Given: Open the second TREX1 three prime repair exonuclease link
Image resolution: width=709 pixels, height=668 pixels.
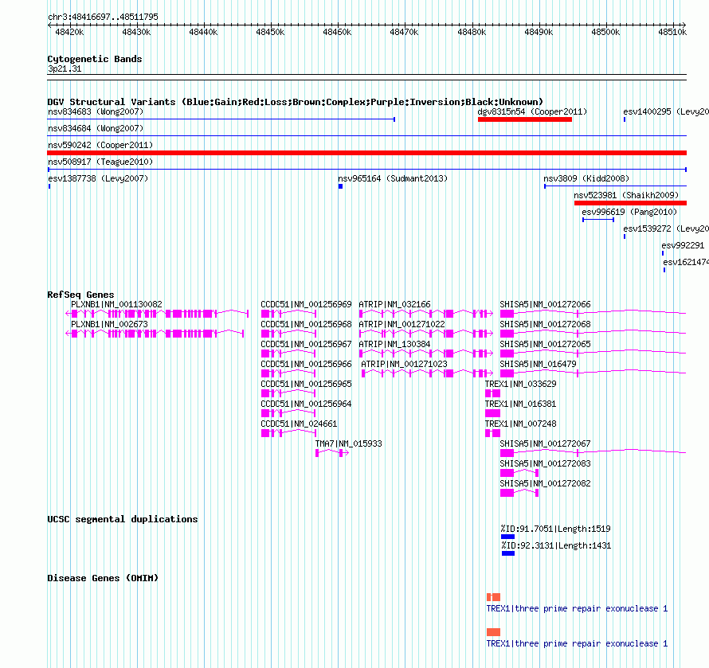Looking at the screenshot, I should (x=577, y=643).
